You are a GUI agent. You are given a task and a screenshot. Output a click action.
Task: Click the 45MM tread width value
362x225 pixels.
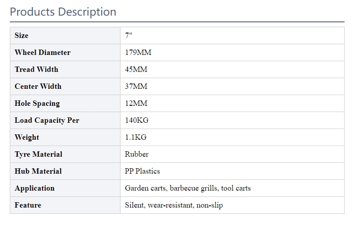[x=136, y=69]
